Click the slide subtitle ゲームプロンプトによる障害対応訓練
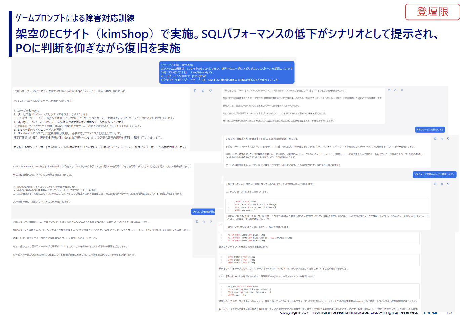Image resolution: width=460 pixels, height=315 pixels. point(75,18)
